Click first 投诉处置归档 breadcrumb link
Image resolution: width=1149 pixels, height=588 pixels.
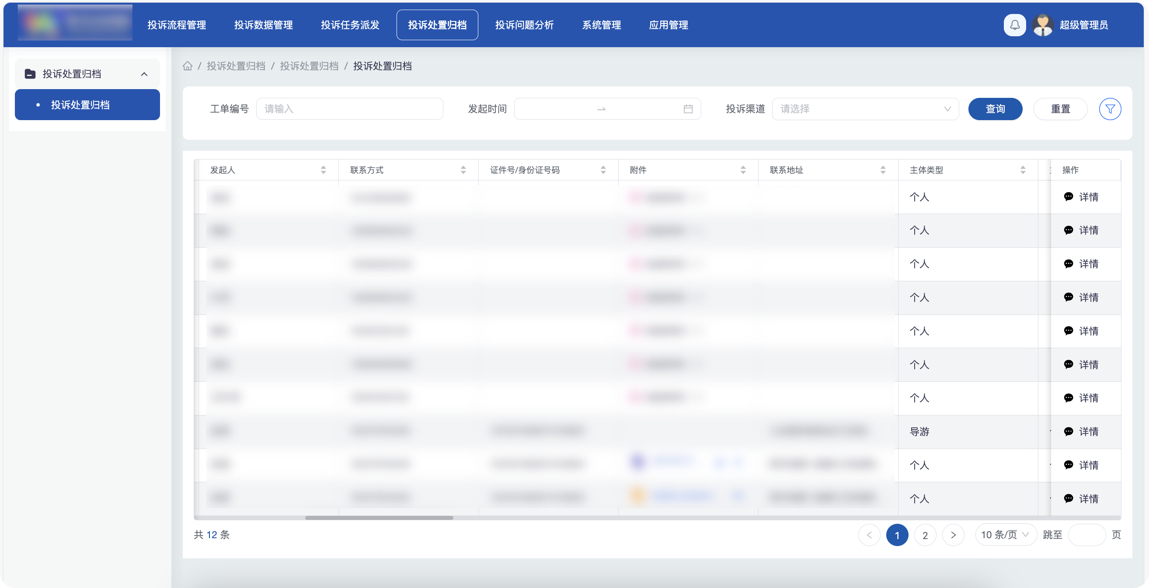(x=236, y=66)
